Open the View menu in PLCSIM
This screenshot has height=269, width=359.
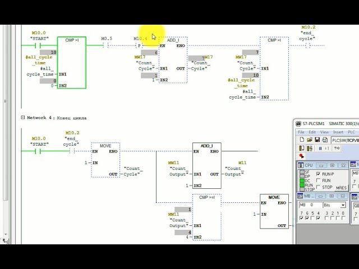click(324, 132)
